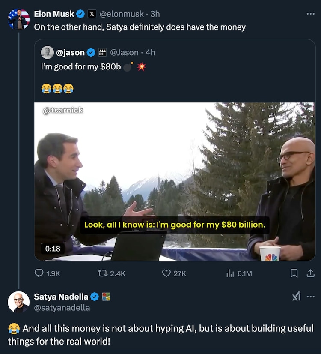Click the share upload icon
Image resolution: width=321 pixels, height=354 pixels.
point(311,273)
